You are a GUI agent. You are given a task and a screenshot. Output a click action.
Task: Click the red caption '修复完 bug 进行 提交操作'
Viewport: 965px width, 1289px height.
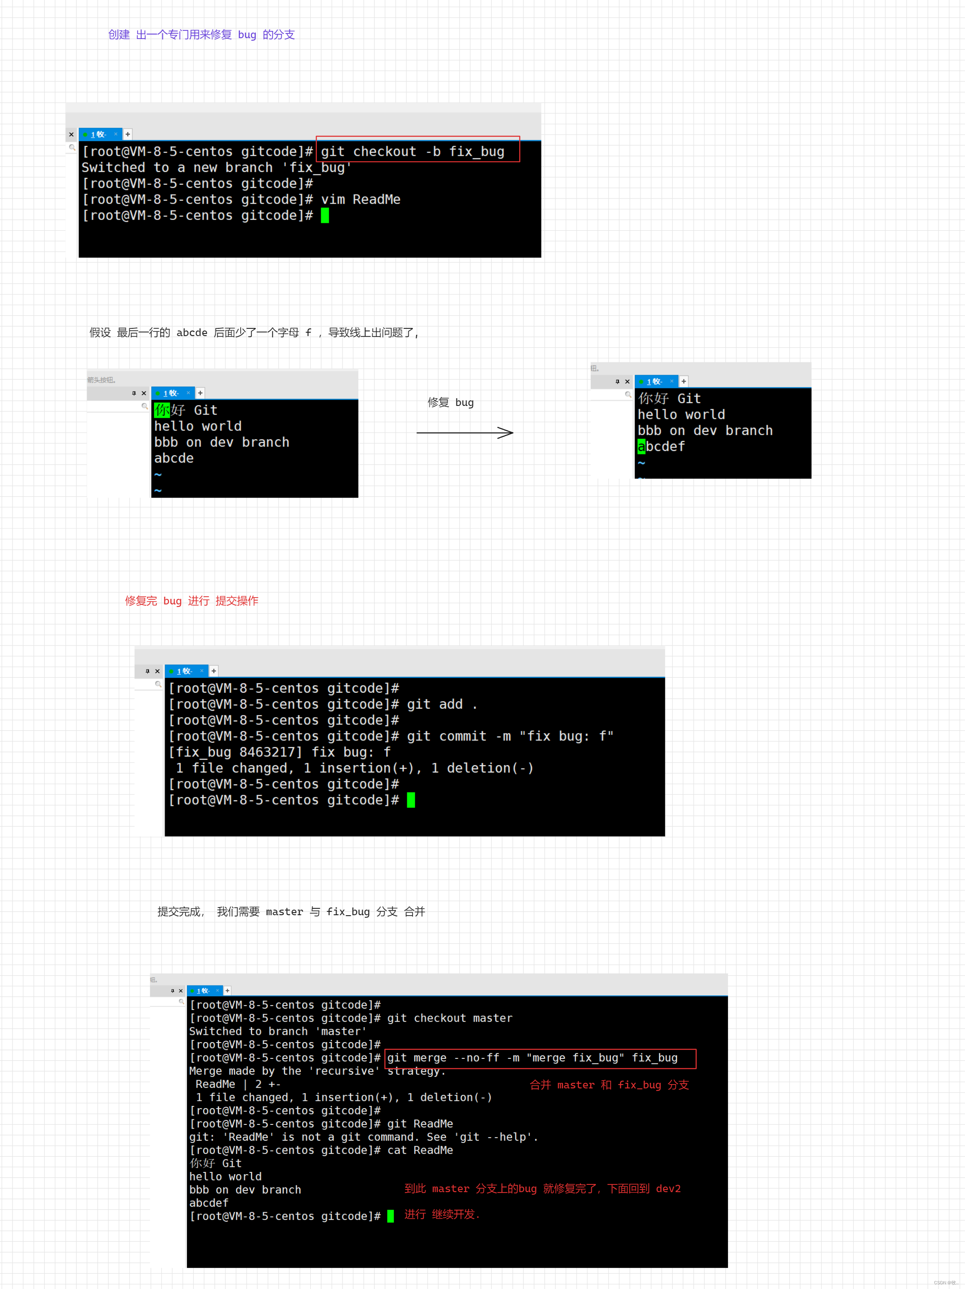[192, 601]
